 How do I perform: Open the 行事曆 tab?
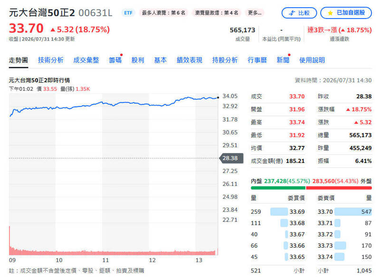257,60
